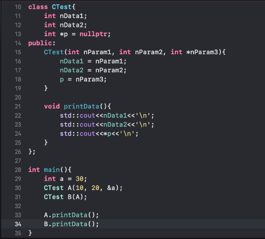Viewport: 265px width, 239px height.
Task: Click the nData2 assignment on line 17
Action: 72,70
